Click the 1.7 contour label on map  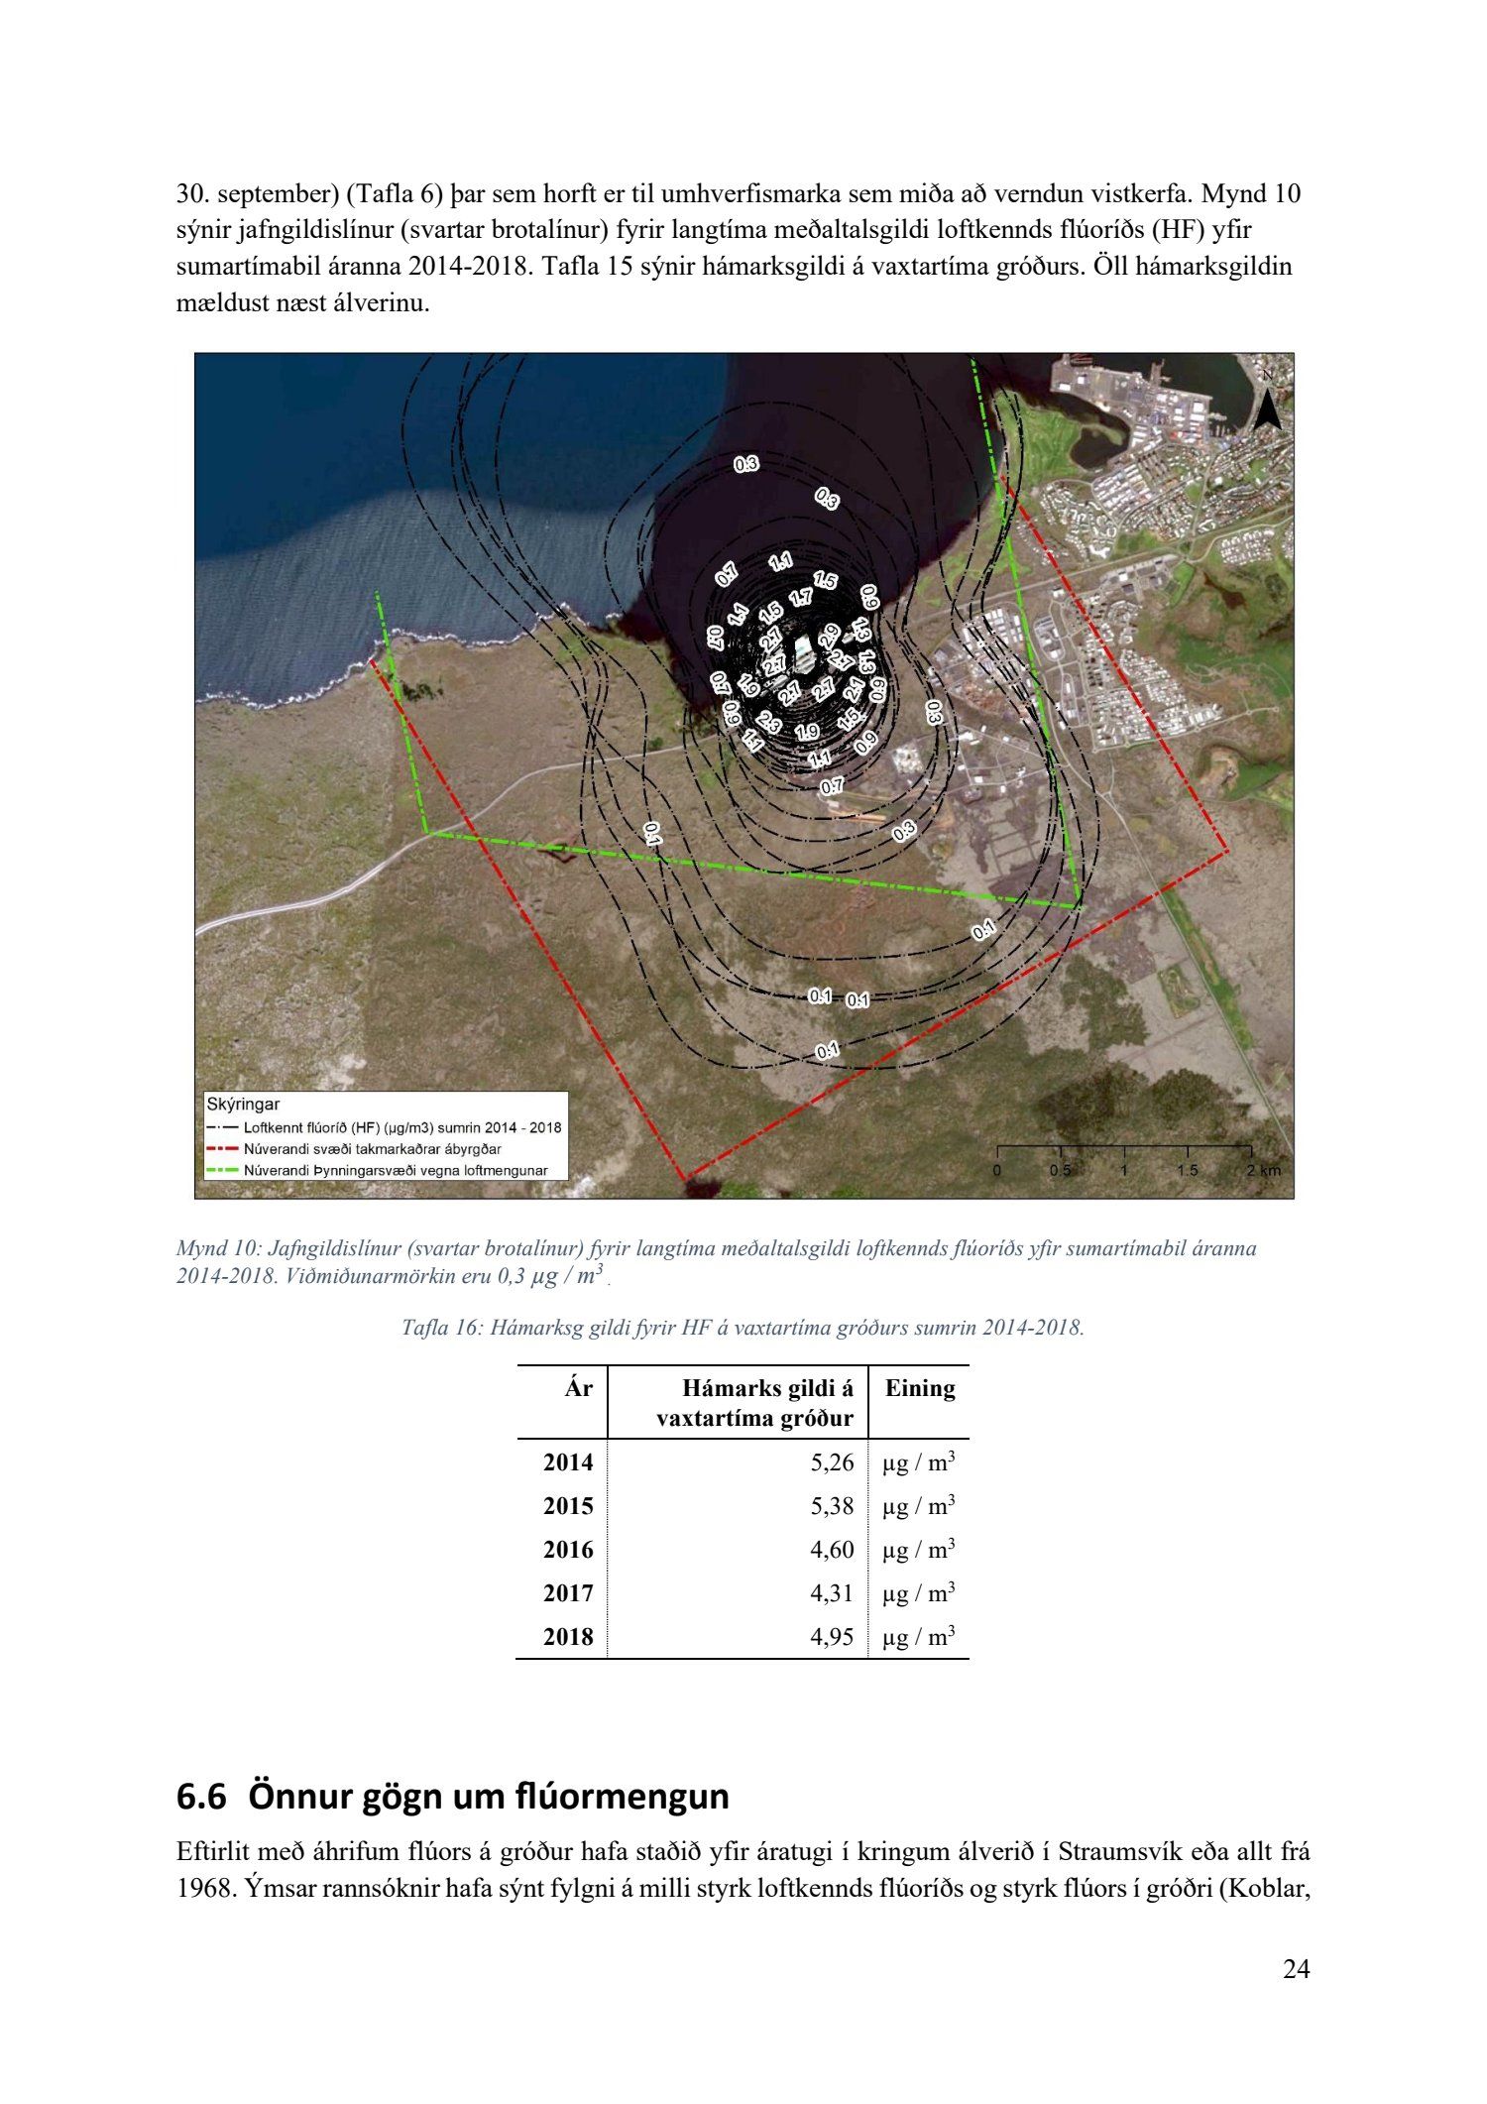point(800,599)
